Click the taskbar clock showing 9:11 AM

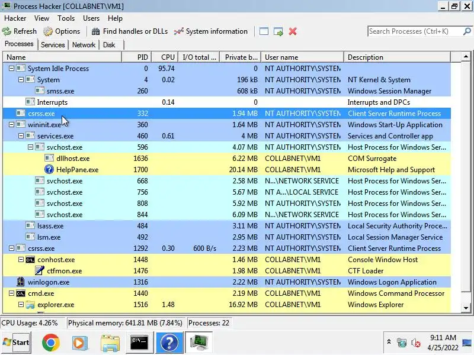tap(443, 343)
